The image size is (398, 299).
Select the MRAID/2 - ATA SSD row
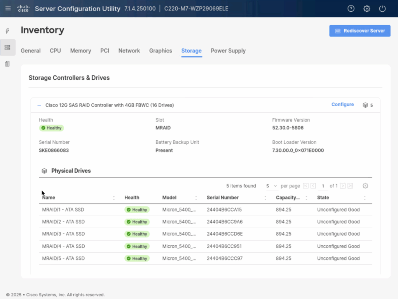pos(206,222)
